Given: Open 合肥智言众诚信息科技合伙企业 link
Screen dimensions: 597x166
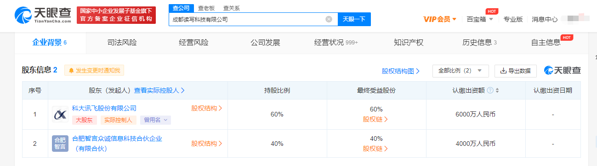Looking at the screenshot, I should pyautogui.click(x=117, y=144).
